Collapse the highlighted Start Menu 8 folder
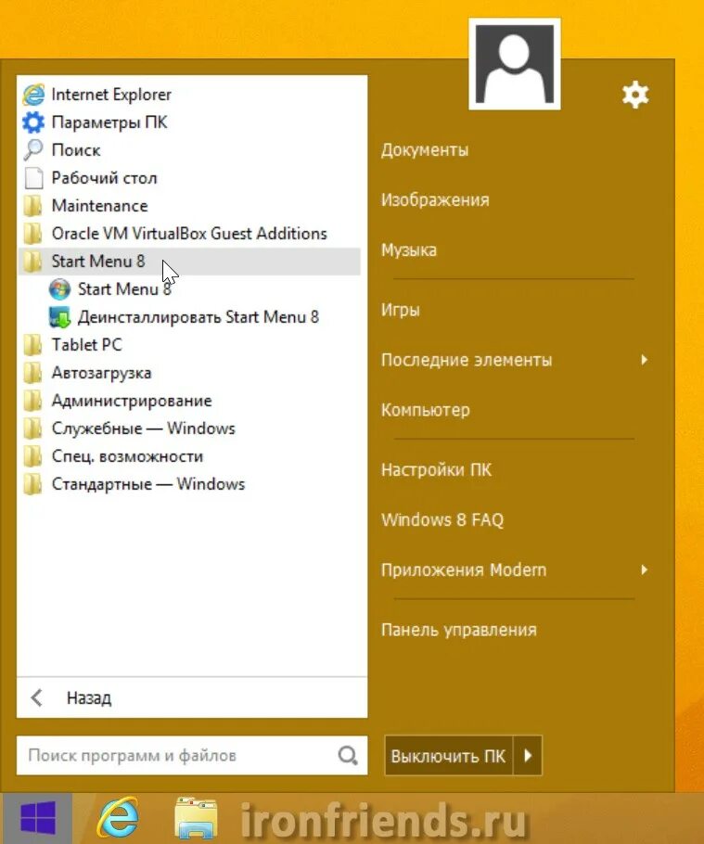 point(191,262)
